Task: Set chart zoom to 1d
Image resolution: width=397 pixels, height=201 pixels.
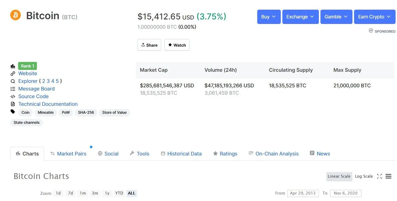Action: click(58, 193)
